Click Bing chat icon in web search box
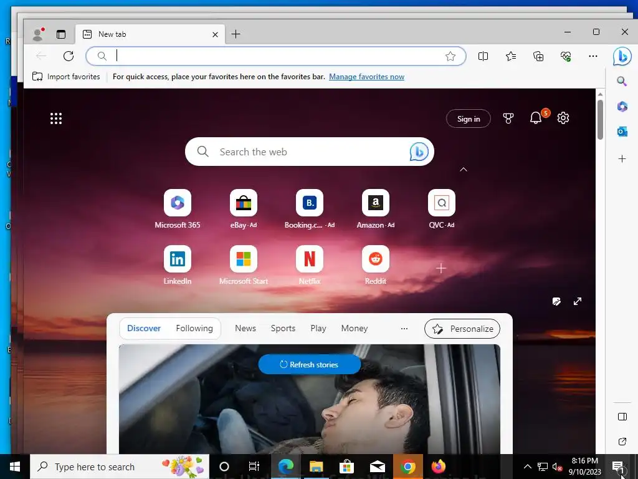638x479 pixels. [x=419, y=152]
